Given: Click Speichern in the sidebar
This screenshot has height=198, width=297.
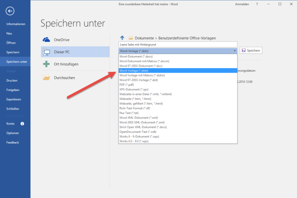Looking at the screenshot, I should [x=13, y=52].
